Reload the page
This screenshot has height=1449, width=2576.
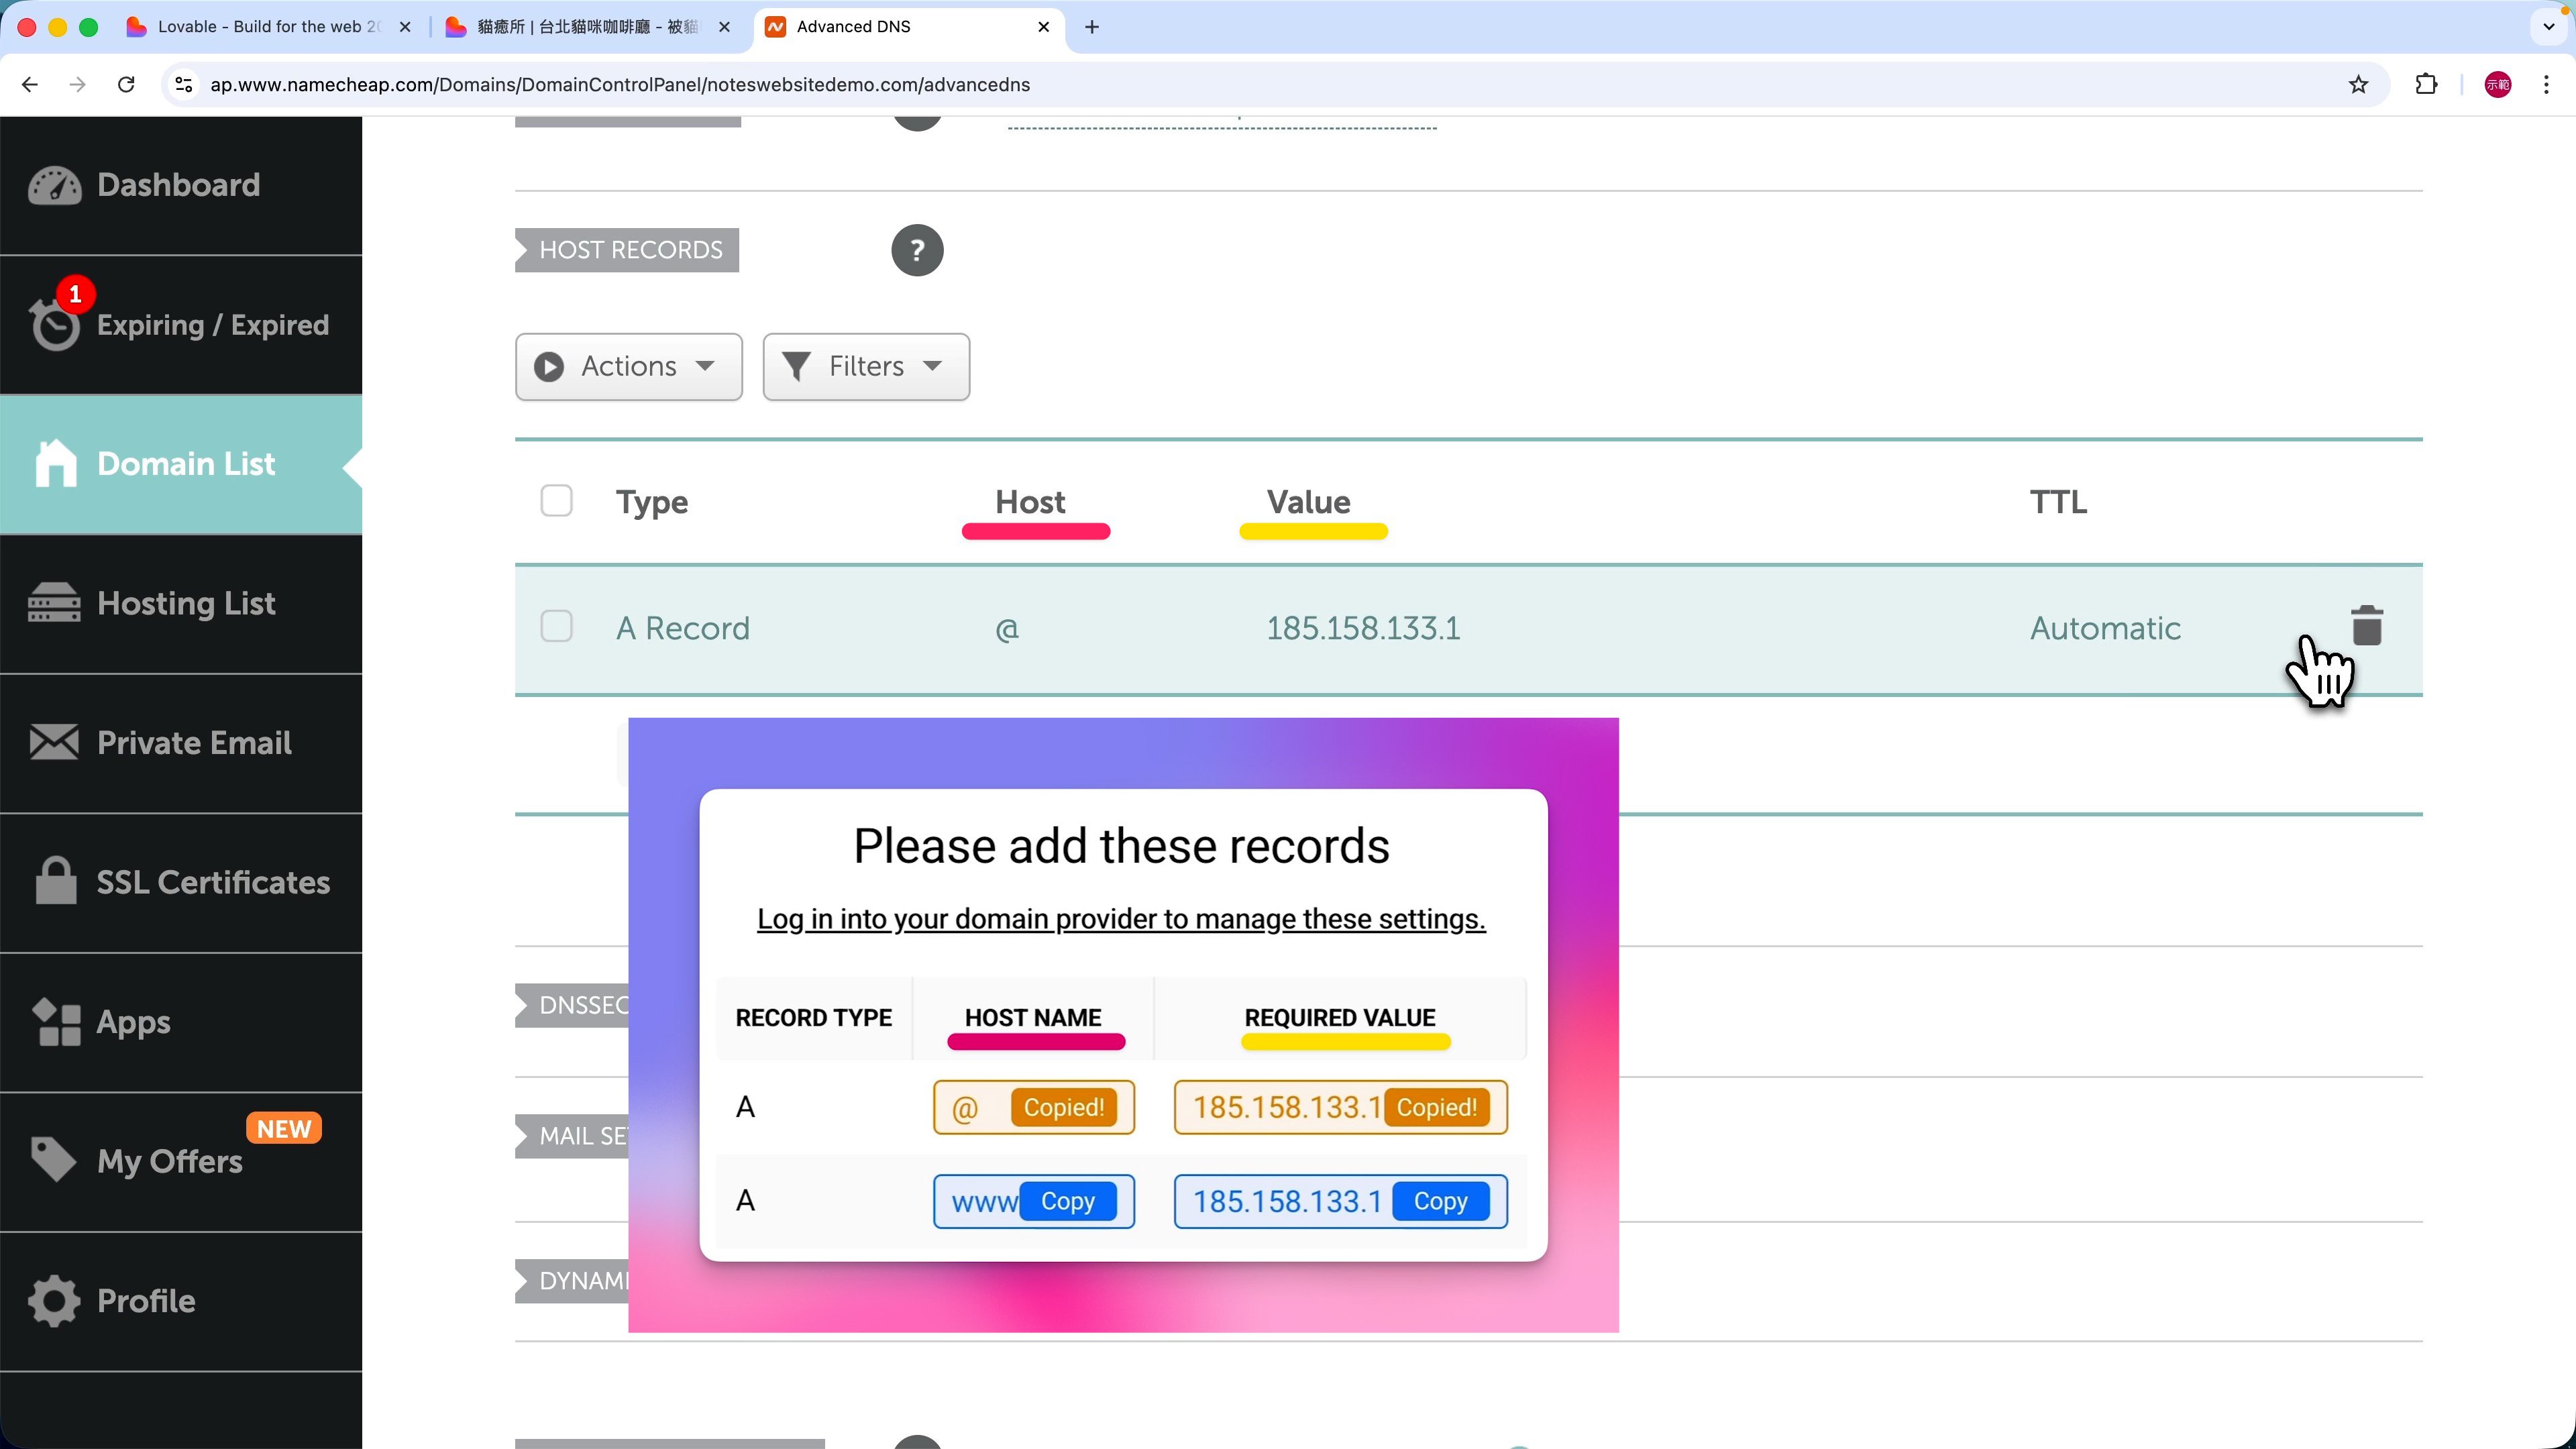click(x=126, y=85)
